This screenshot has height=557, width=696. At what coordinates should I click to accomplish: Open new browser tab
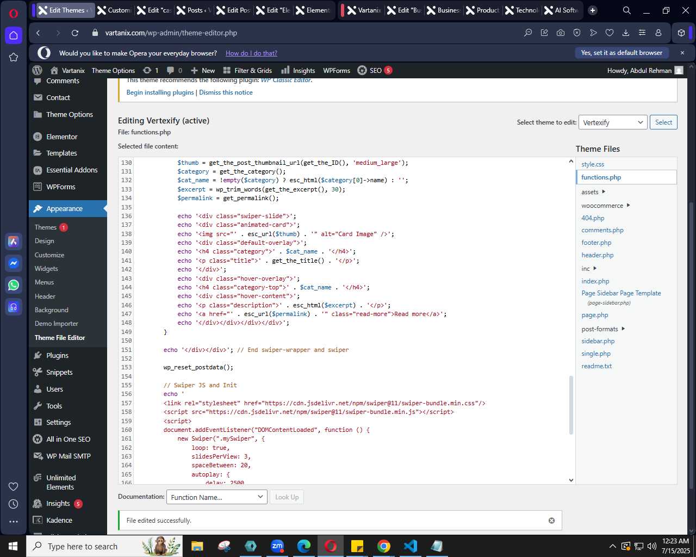pyautogui.click(x=593, y=10)
